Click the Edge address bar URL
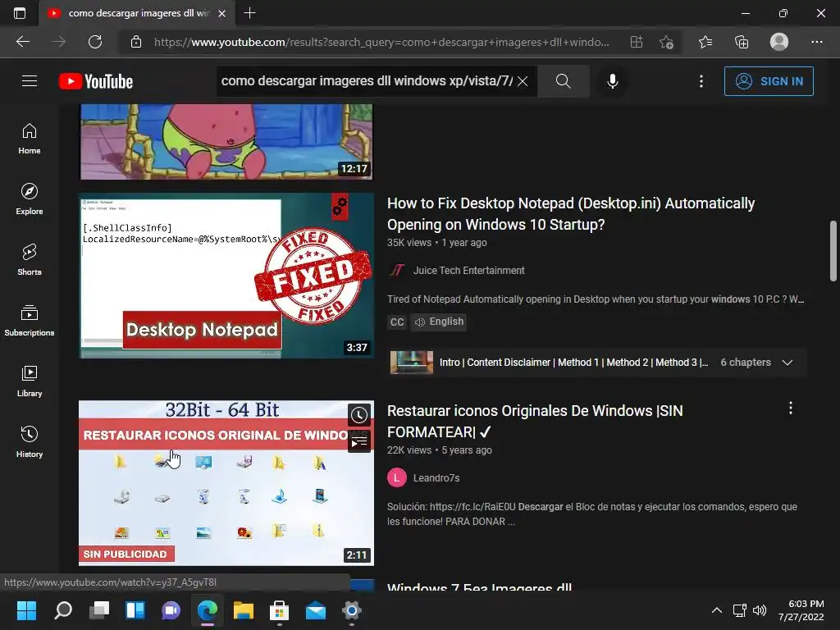This screenshot has height=630, width=840. tap(381, 42)
